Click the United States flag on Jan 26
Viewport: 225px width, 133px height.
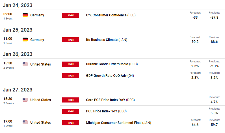coord(25,64)
